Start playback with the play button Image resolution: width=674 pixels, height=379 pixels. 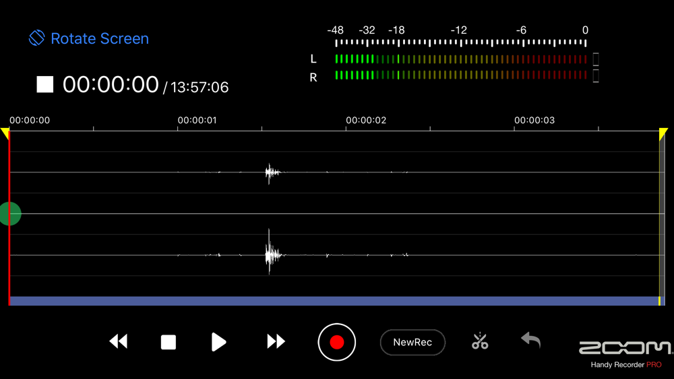[x=218, y=342]
